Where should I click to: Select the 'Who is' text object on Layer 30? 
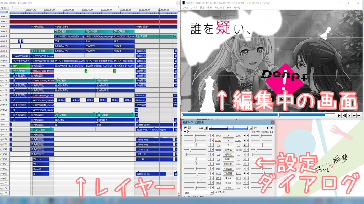[41, 159]
